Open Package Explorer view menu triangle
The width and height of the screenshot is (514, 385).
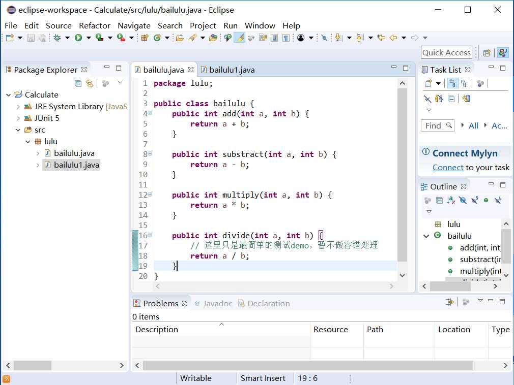(x=120, y=82)
